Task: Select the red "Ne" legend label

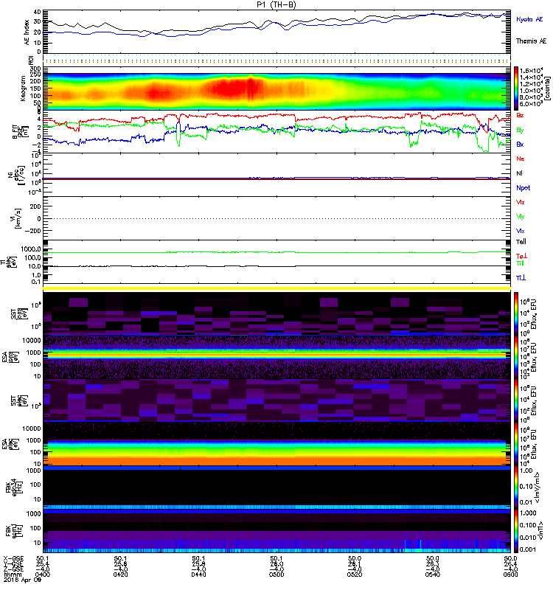Action: pos(521,159)
